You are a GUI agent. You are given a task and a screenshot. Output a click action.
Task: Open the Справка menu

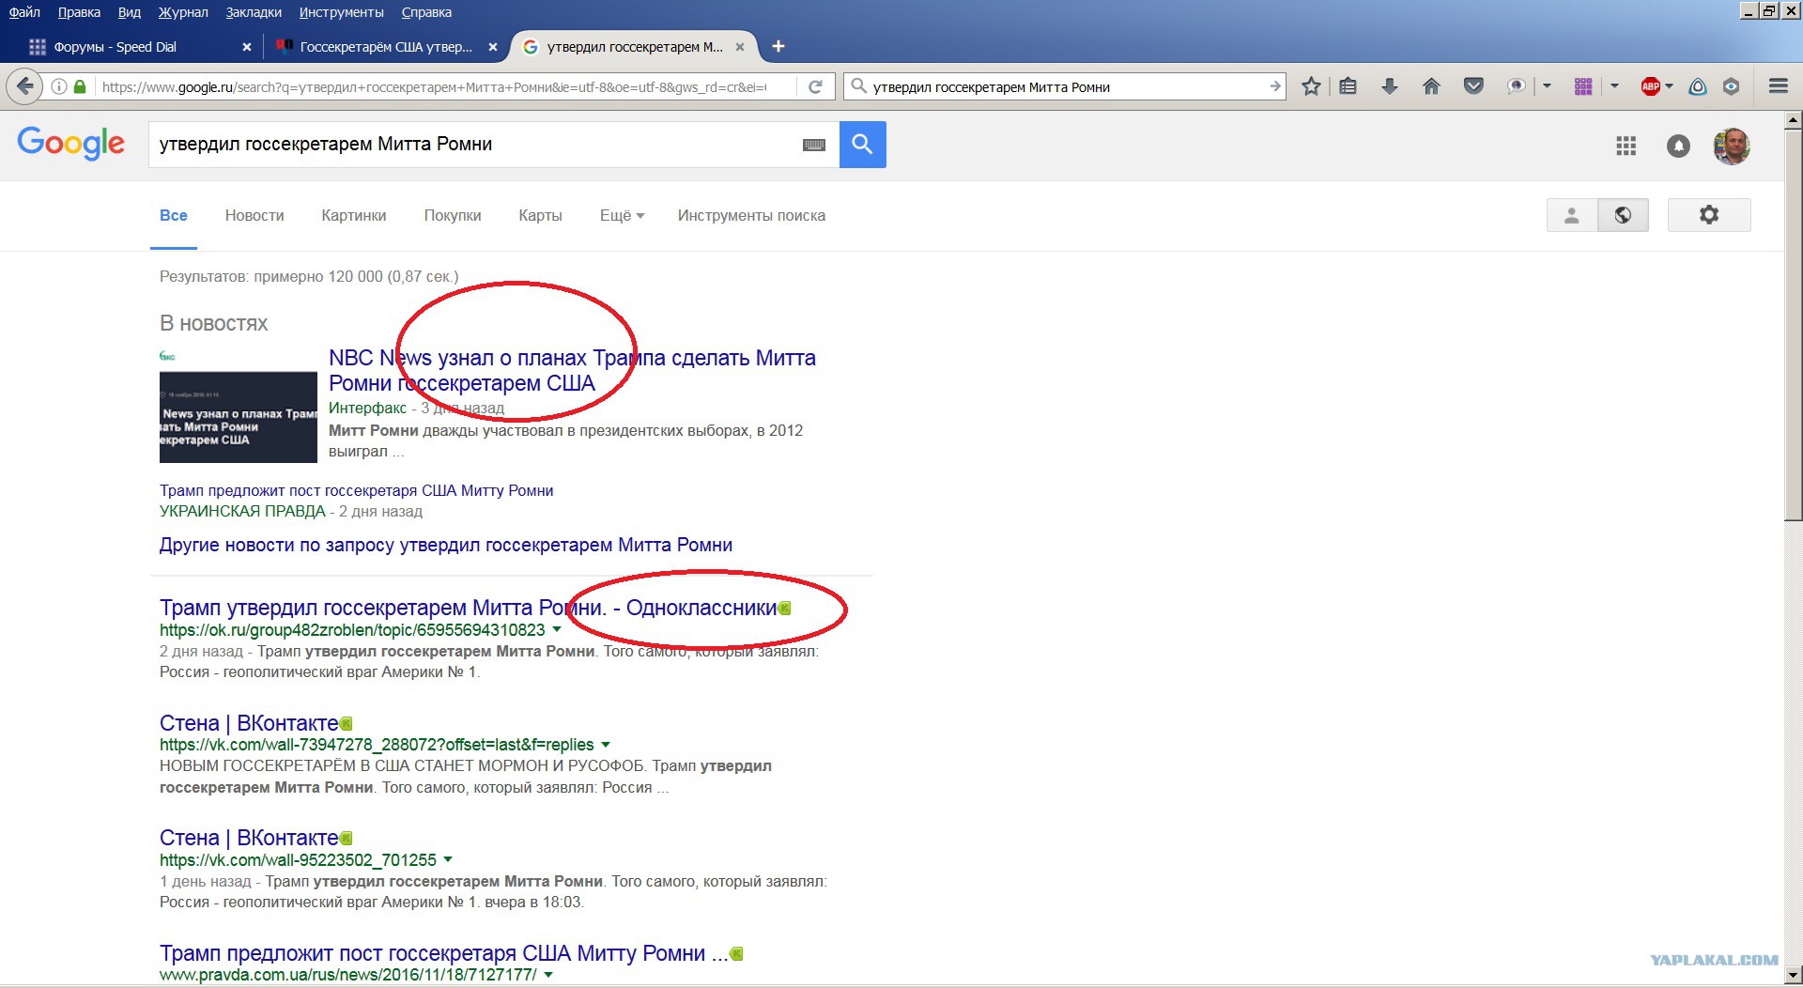[426, 12]
